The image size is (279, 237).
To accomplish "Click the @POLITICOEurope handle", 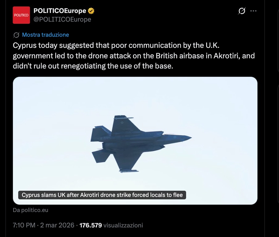I will point(62,19).
